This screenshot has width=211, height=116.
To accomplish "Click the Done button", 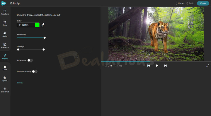I will point(203,3).
